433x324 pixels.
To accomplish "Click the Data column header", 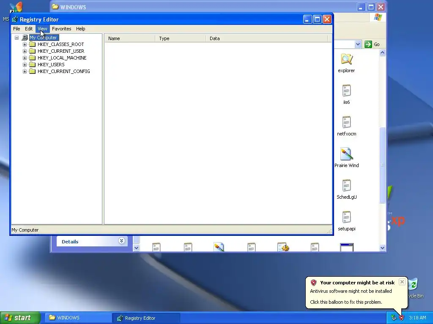I will [x=266, y=38].
